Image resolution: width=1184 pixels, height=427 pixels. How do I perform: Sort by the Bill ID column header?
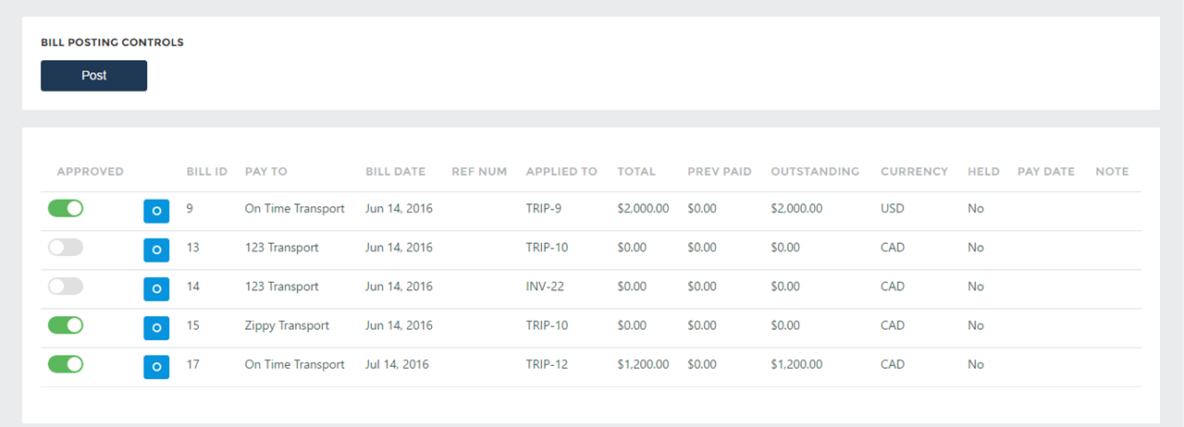[x=206, y=172]
